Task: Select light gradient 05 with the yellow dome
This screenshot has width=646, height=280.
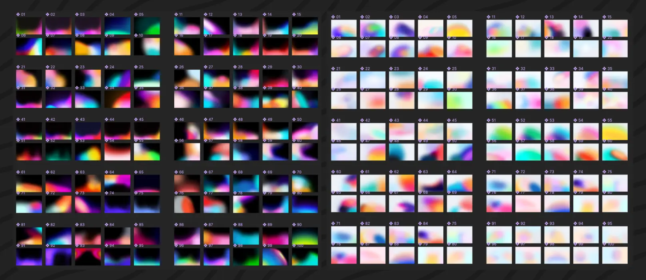Action: click(x=459, y=29)
